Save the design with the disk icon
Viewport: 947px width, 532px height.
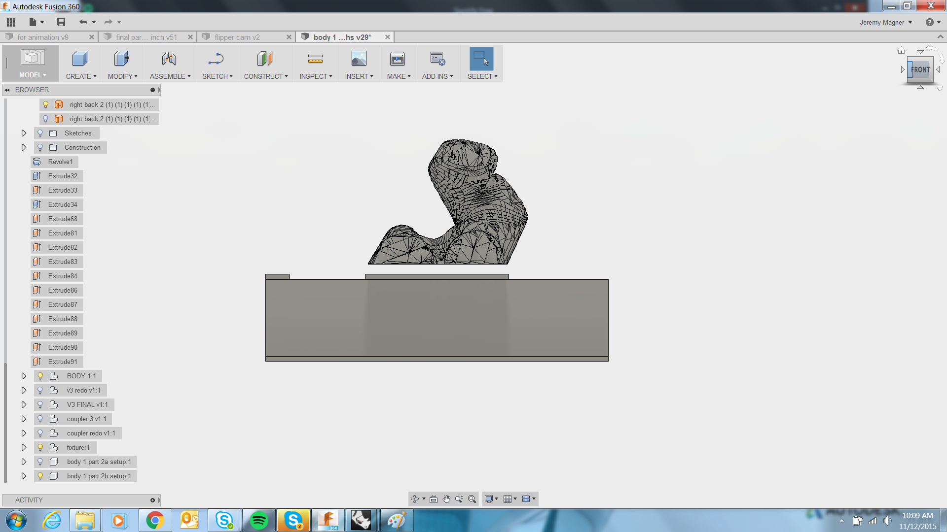tap(61, 22)
